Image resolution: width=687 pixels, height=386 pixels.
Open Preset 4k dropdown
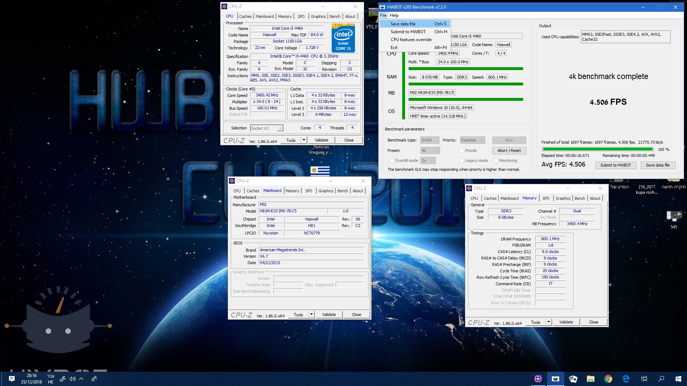(430, 150)
